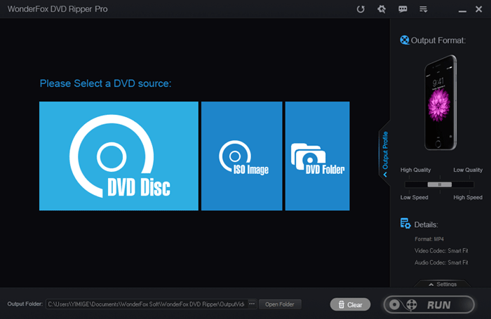Minimize the WonderFox window
Image resolution: width=491 pixels, height=319 pixels.
click(462, 11)
